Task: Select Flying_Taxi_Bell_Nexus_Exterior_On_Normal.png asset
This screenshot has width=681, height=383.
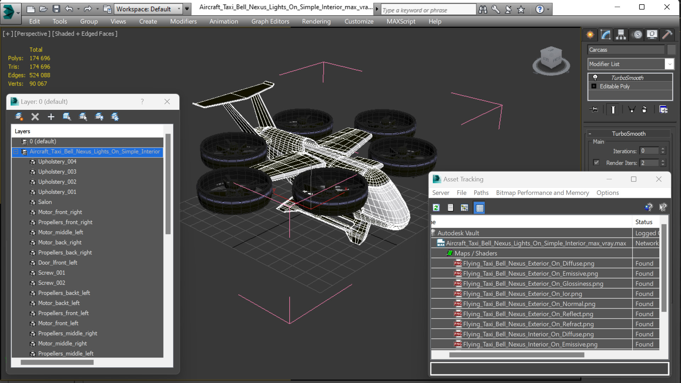Action: pos(529,304)
